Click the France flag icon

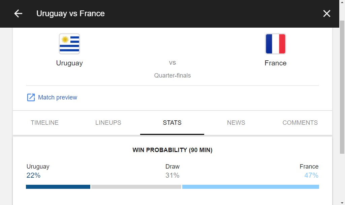(x=275, y=44)
